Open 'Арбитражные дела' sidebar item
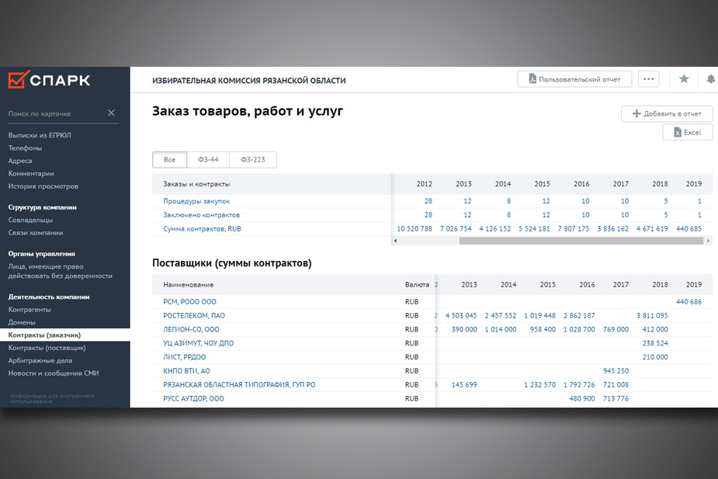The image size is (718, 479). pyautogui.click(x=40, y=360)
